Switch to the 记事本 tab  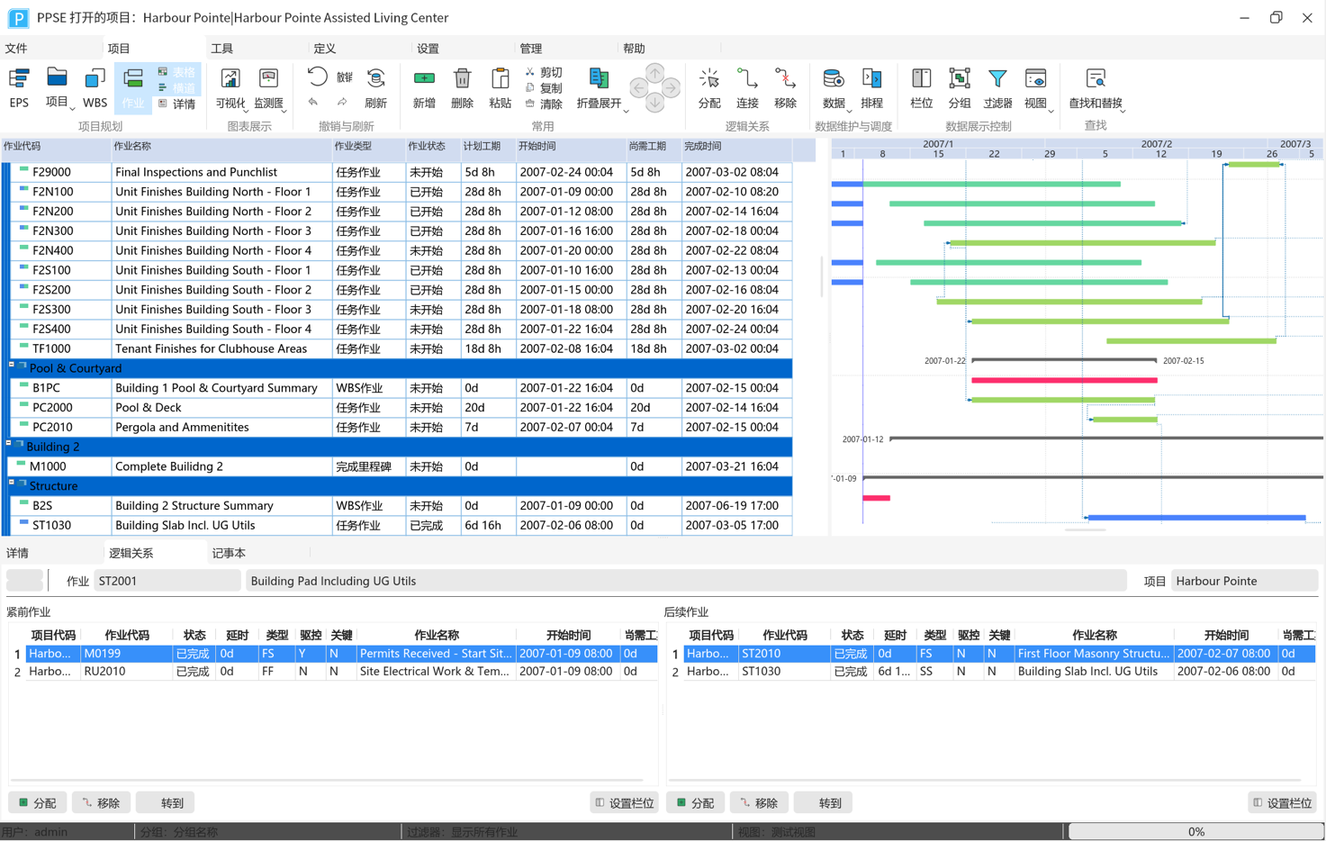point(229,553)
